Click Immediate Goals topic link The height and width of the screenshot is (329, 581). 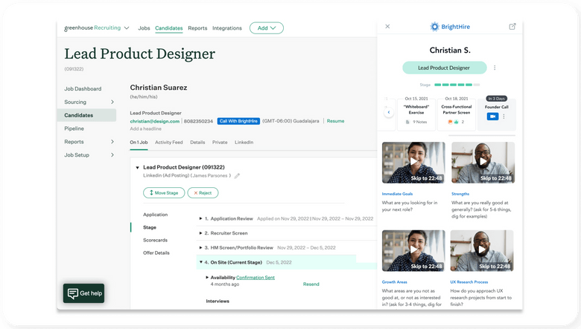[x=397, y=194]
